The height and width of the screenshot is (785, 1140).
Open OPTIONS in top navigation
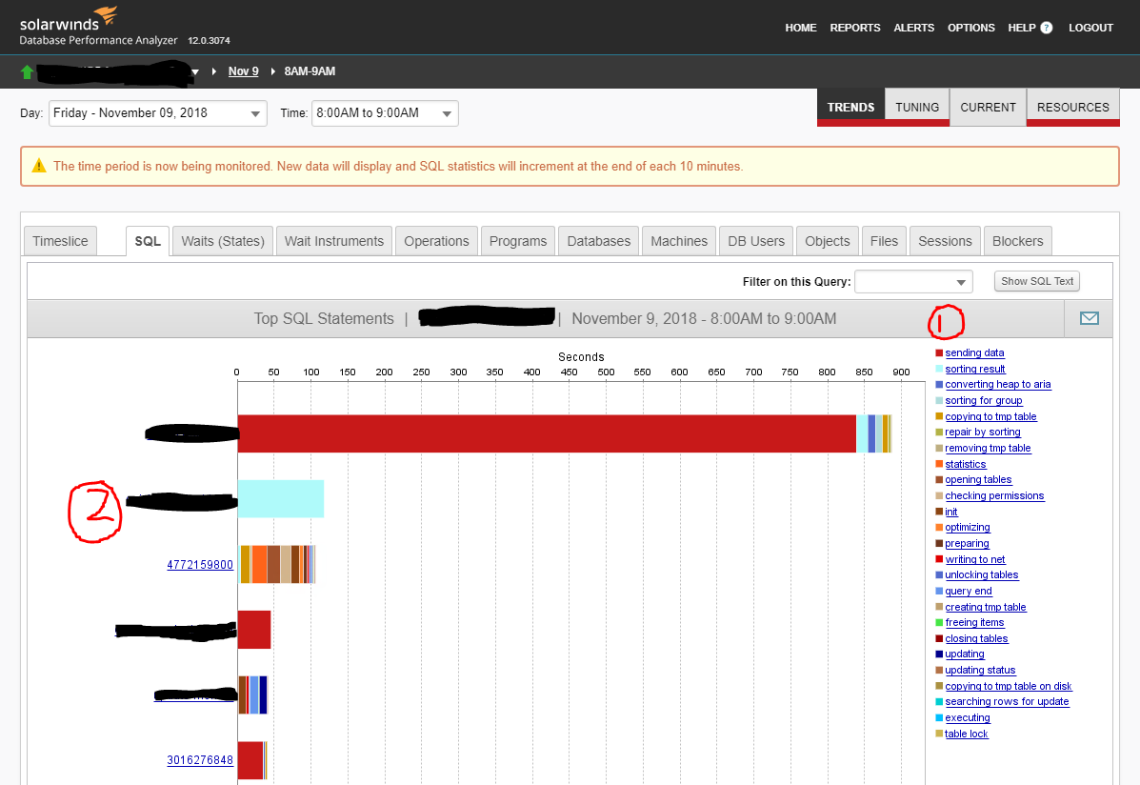coord(970,28)
